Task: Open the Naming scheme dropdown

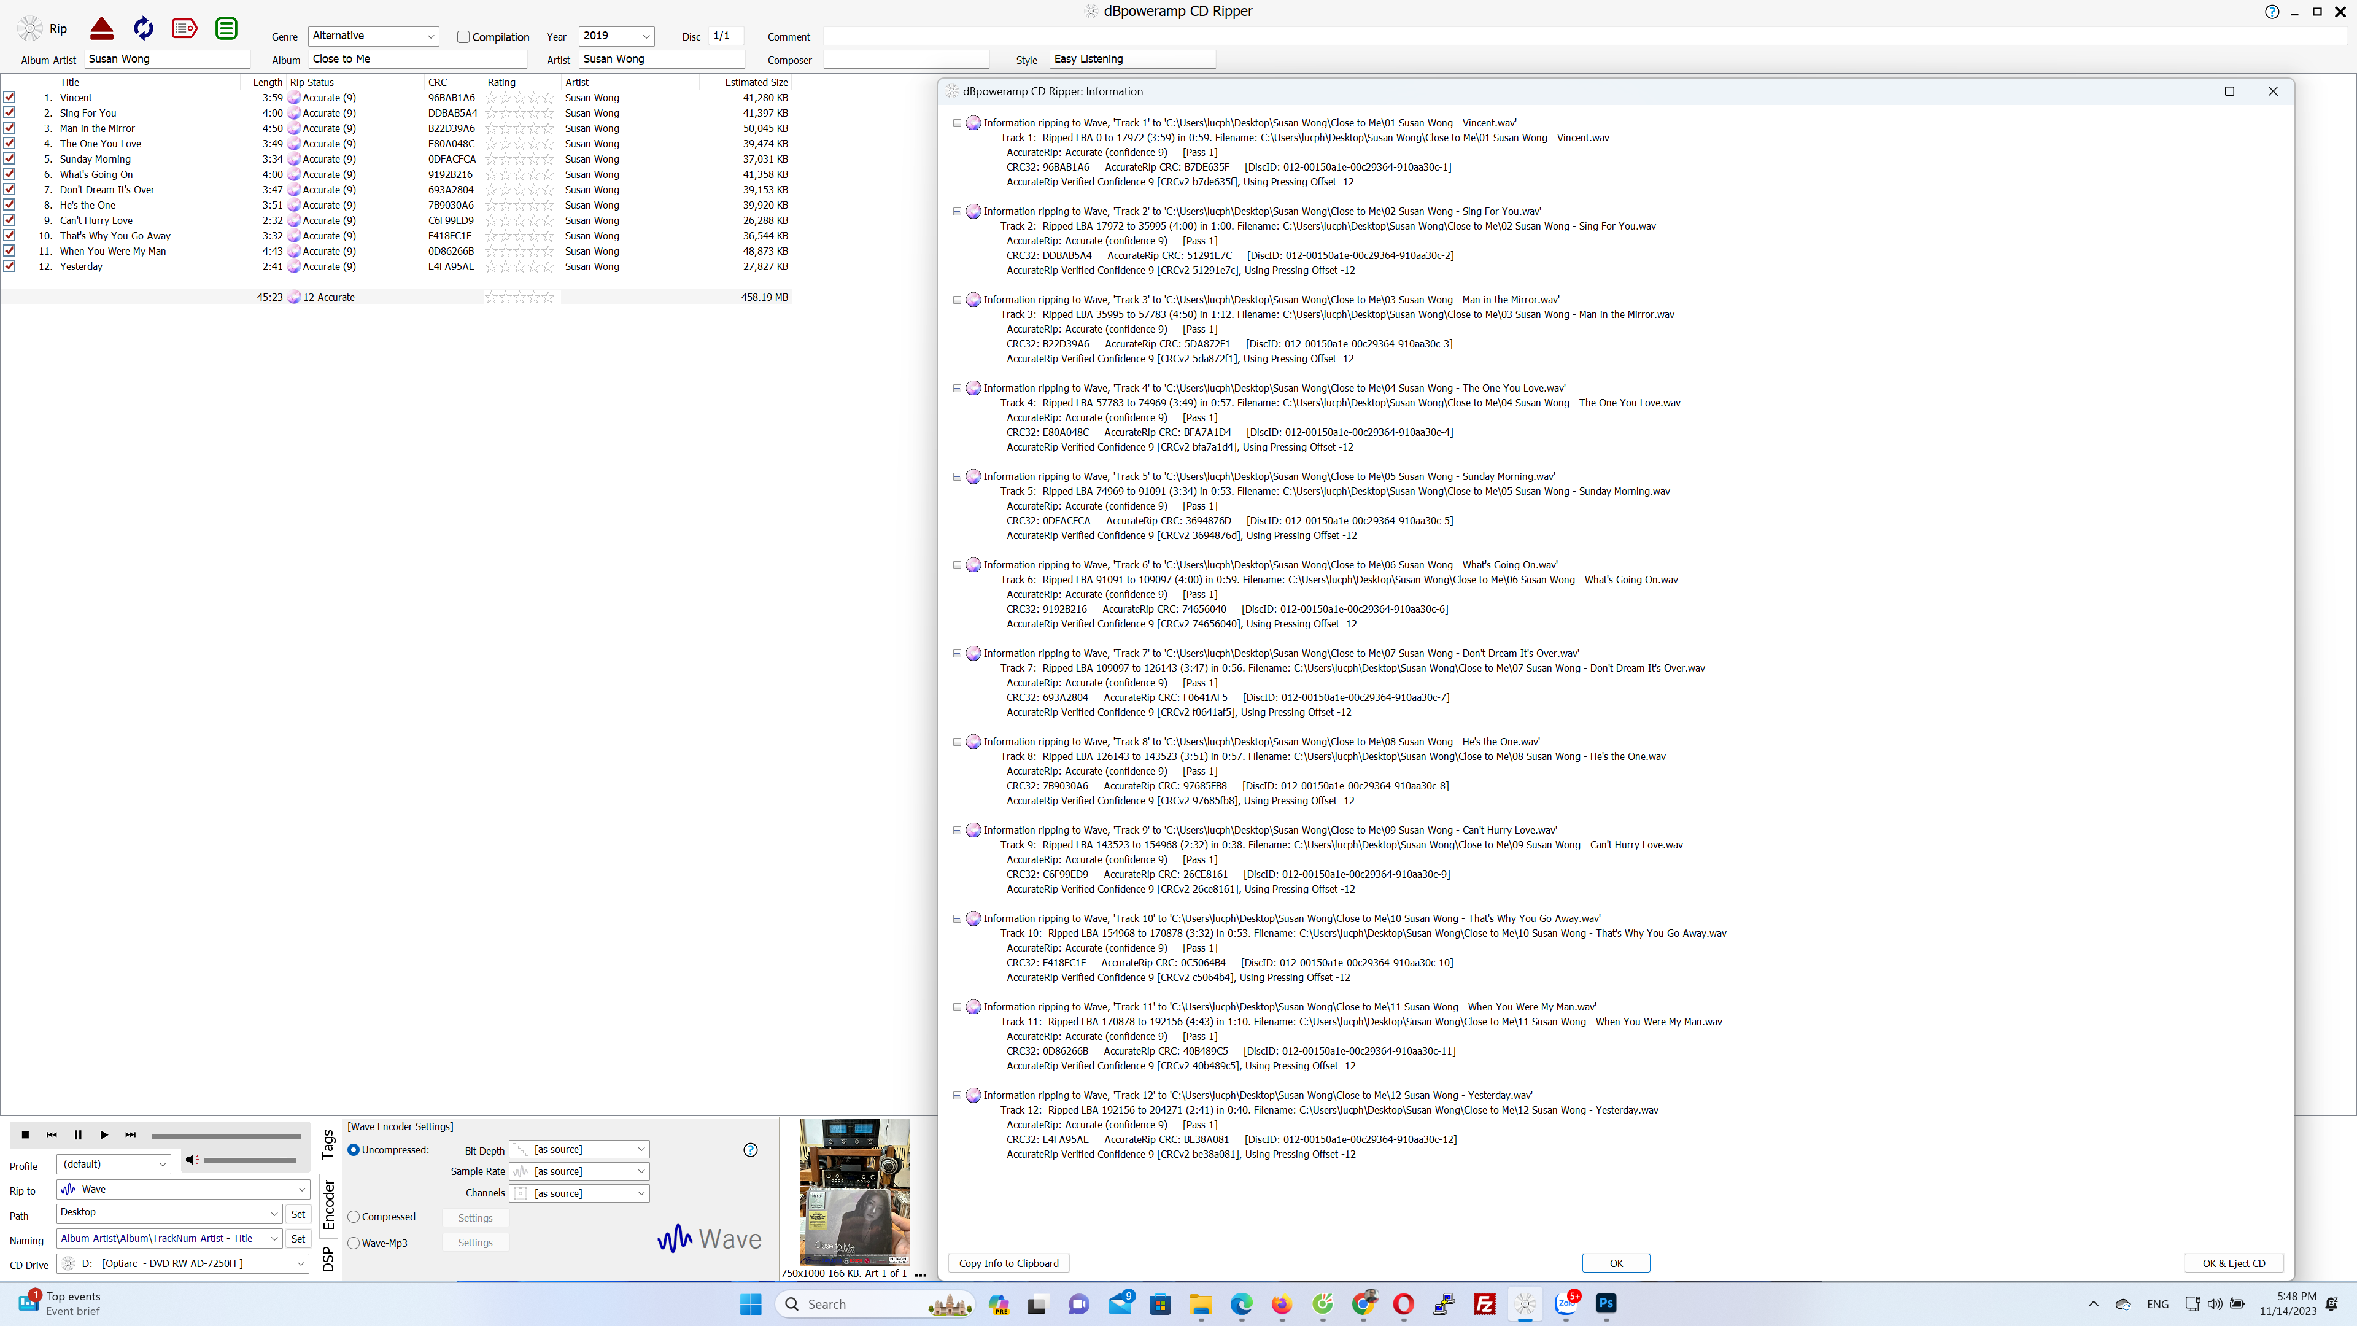Action: 168,1239
